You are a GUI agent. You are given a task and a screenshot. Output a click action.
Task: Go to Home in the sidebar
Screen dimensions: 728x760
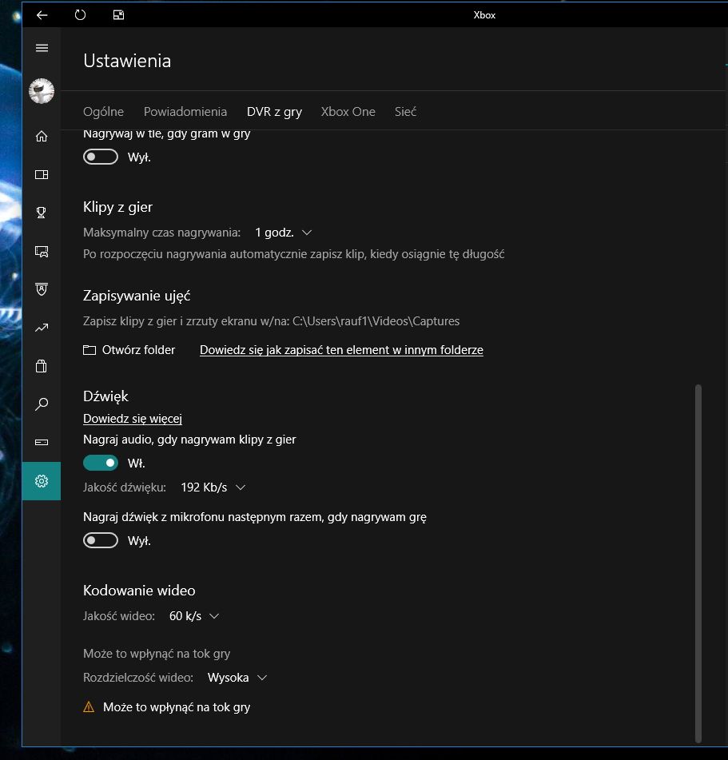click(42, 137)
